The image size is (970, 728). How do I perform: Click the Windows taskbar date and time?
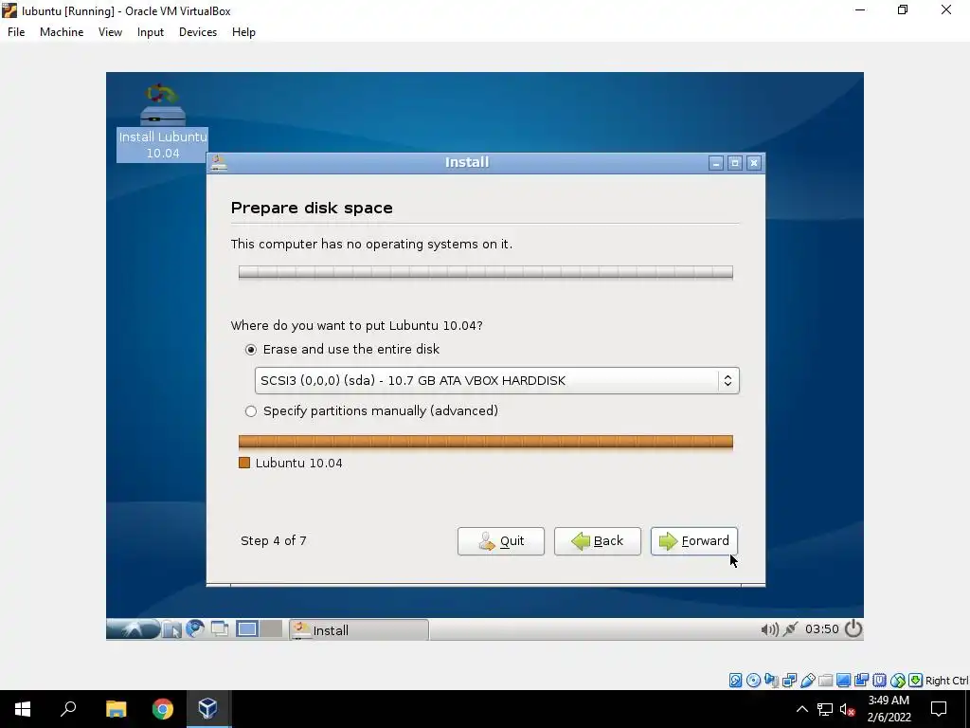click(889, 709)
